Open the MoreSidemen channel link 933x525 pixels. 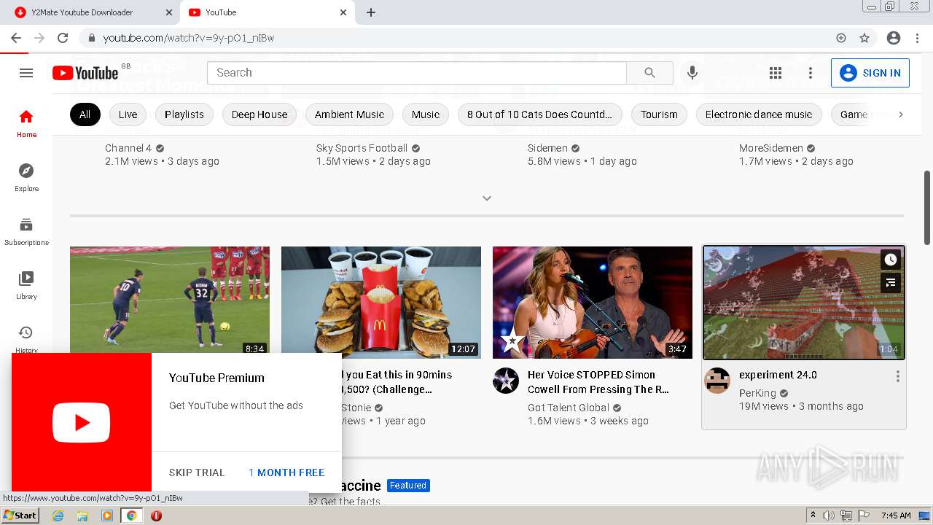click(771, 148)
